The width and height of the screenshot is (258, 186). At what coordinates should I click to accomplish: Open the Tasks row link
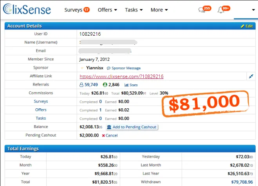[41, 118]
